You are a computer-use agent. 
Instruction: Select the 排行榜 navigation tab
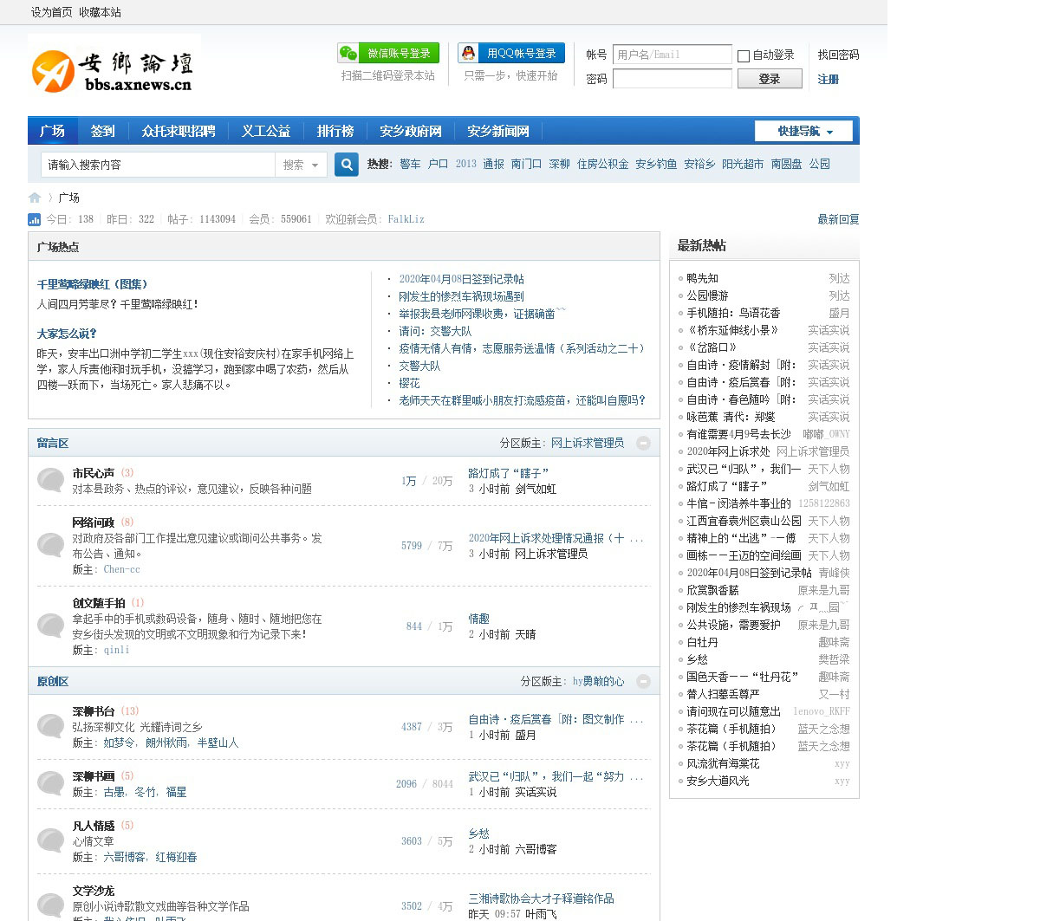335,132
